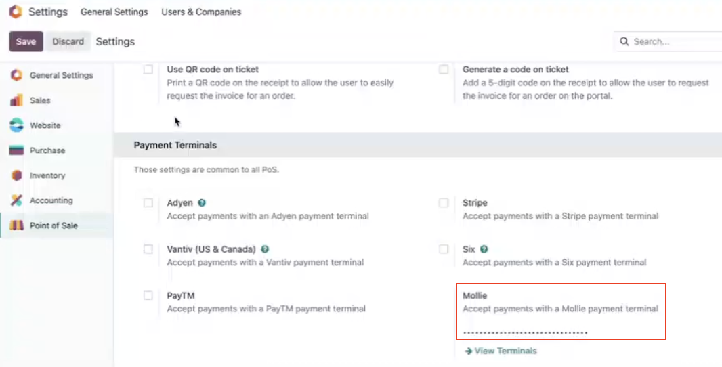Click 'Accept payments with an Adyen payment terminal' text
This screenshot has width=722, height=367.
pos(268,216)
